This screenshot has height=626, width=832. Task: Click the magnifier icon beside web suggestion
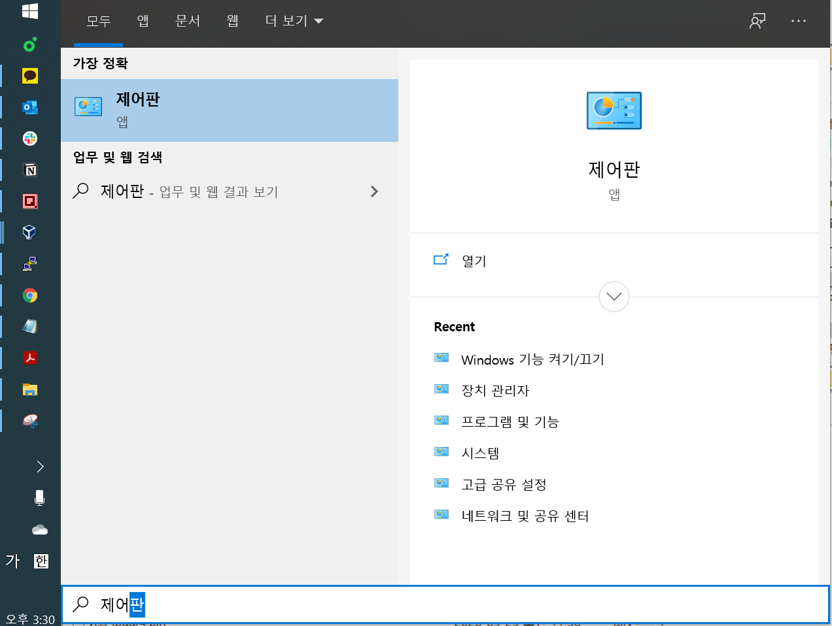click(80, 191)
